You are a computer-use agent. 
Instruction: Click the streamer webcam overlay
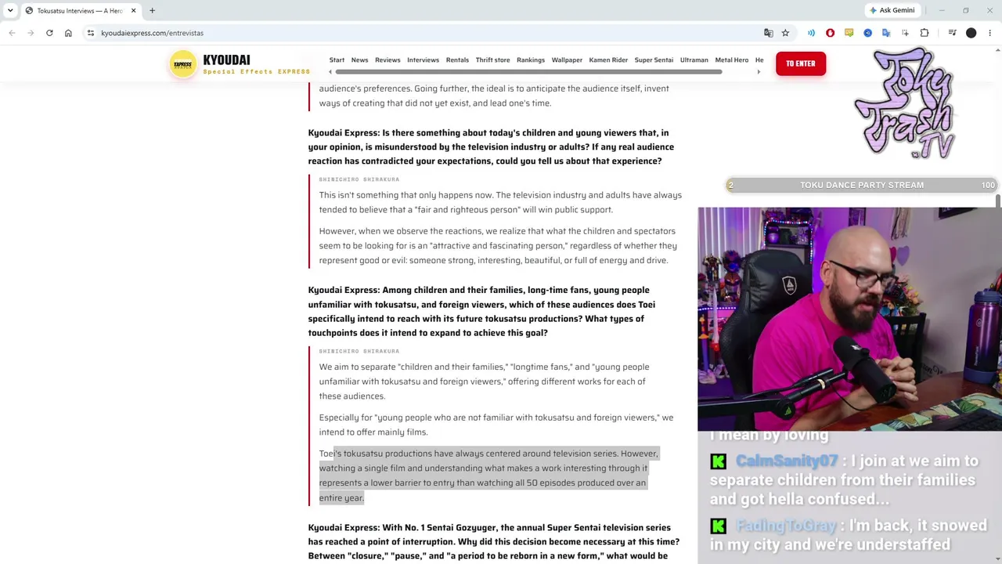click(x=849, y=319)
